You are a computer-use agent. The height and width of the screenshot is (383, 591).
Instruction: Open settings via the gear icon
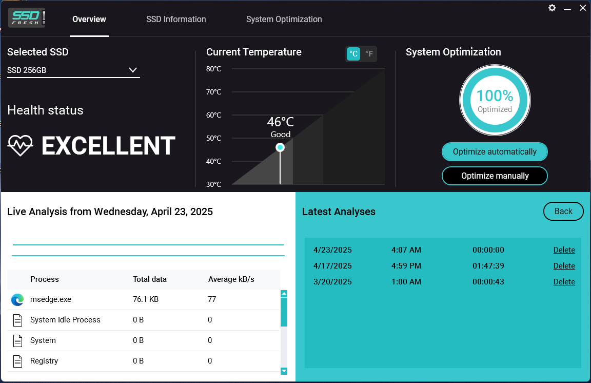(x=552, y=8)
